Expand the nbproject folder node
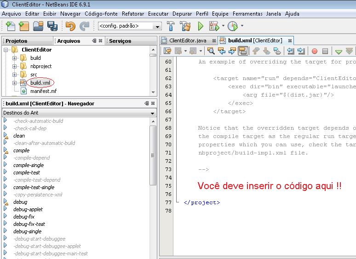The width and height of the screenshot is (356, 259). coord(14,66)
